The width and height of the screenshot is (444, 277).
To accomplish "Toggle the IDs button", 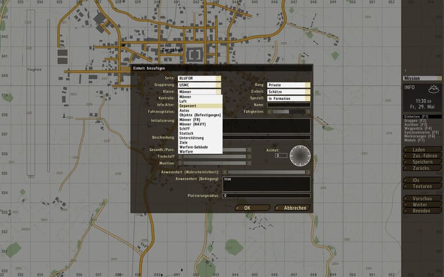I will click(422, 180).
